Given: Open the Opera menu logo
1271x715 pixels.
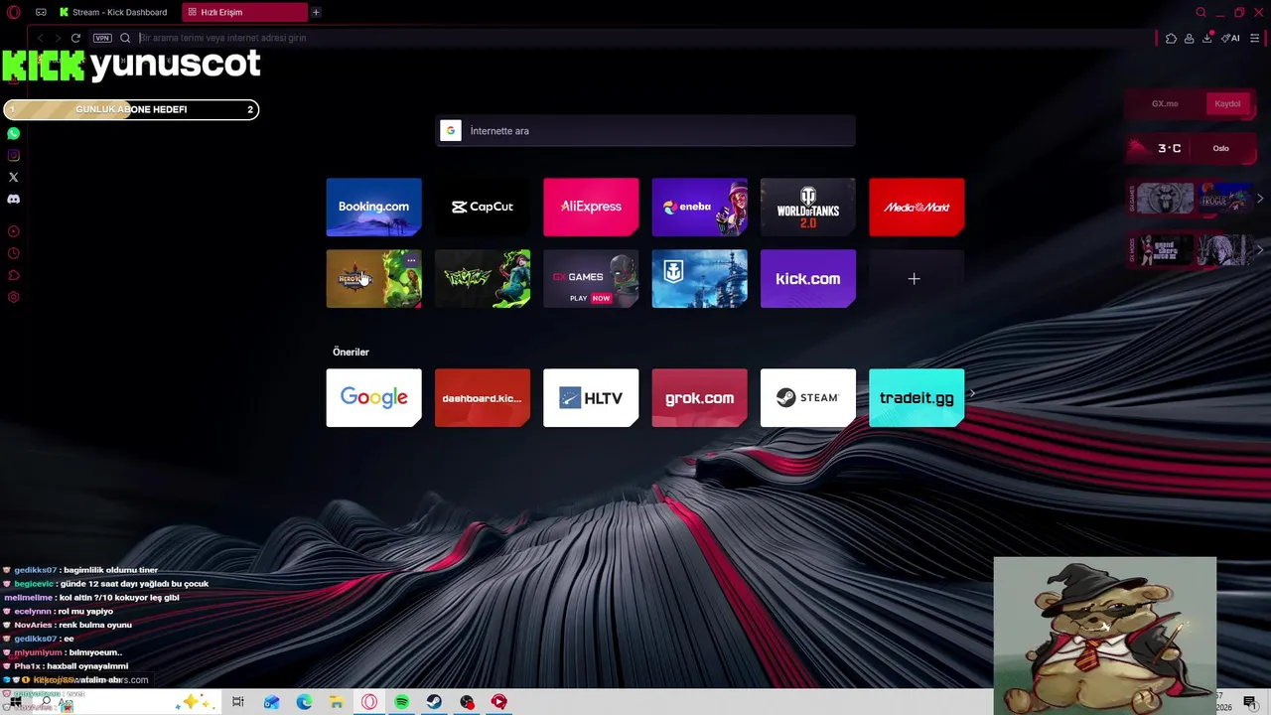Looking at the screenshot, I should point(13,12).
